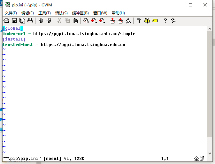
Task: Save session icon with down arrow
Action: 120,21
